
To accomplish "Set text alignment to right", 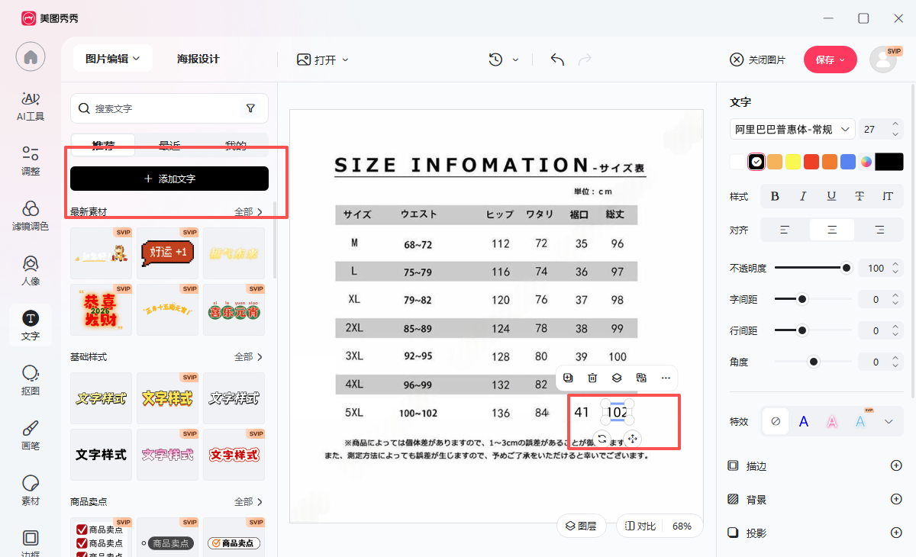I will pos(879,230).
